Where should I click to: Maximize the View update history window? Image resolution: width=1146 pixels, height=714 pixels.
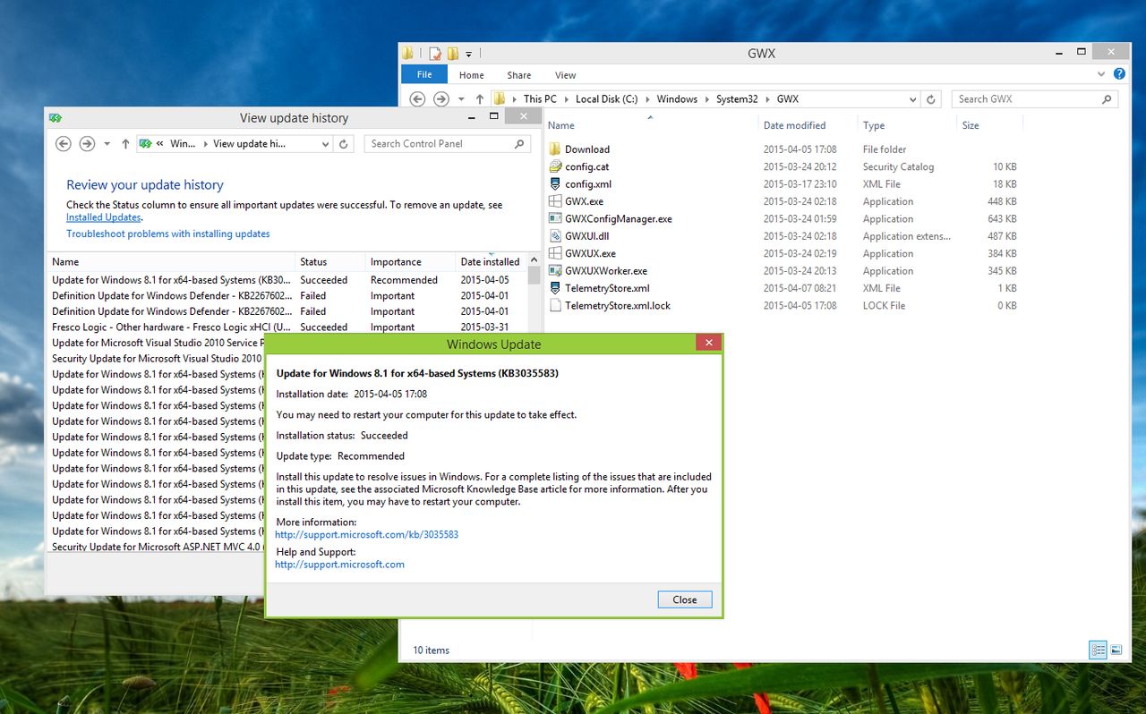point(493,116)
